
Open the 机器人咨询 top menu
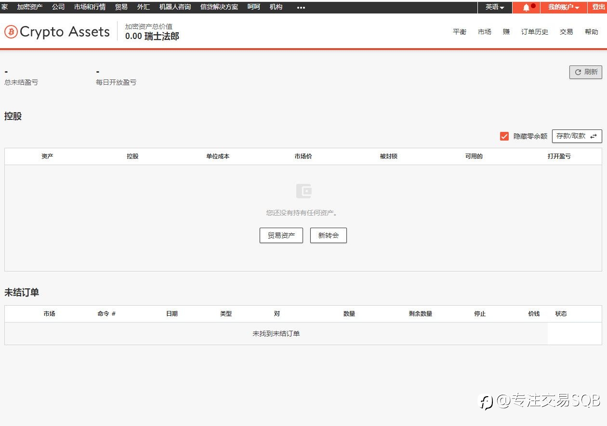175,7
